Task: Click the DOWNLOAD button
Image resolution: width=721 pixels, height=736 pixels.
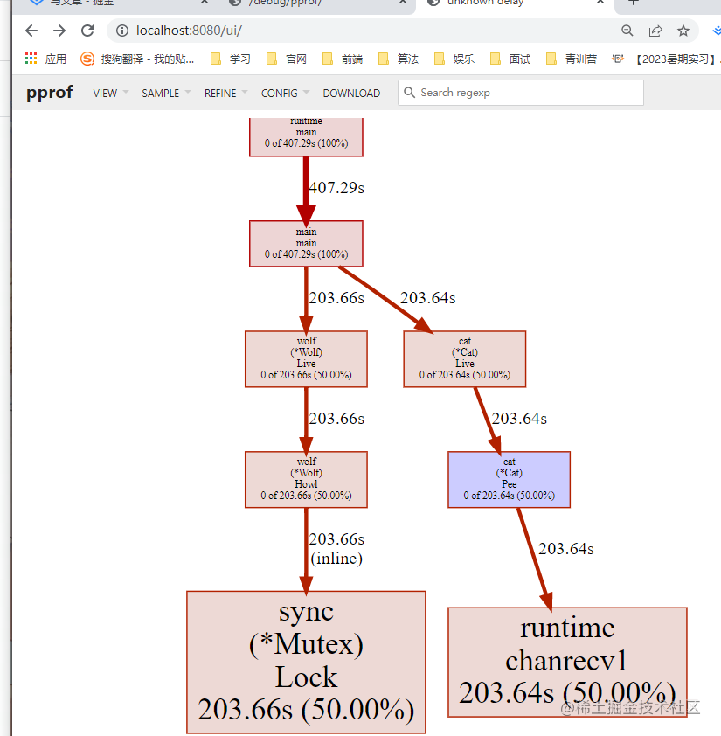Action: coord(351,93)
